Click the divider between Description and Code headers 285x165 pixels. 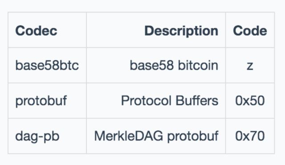click(x=226, y=30)
